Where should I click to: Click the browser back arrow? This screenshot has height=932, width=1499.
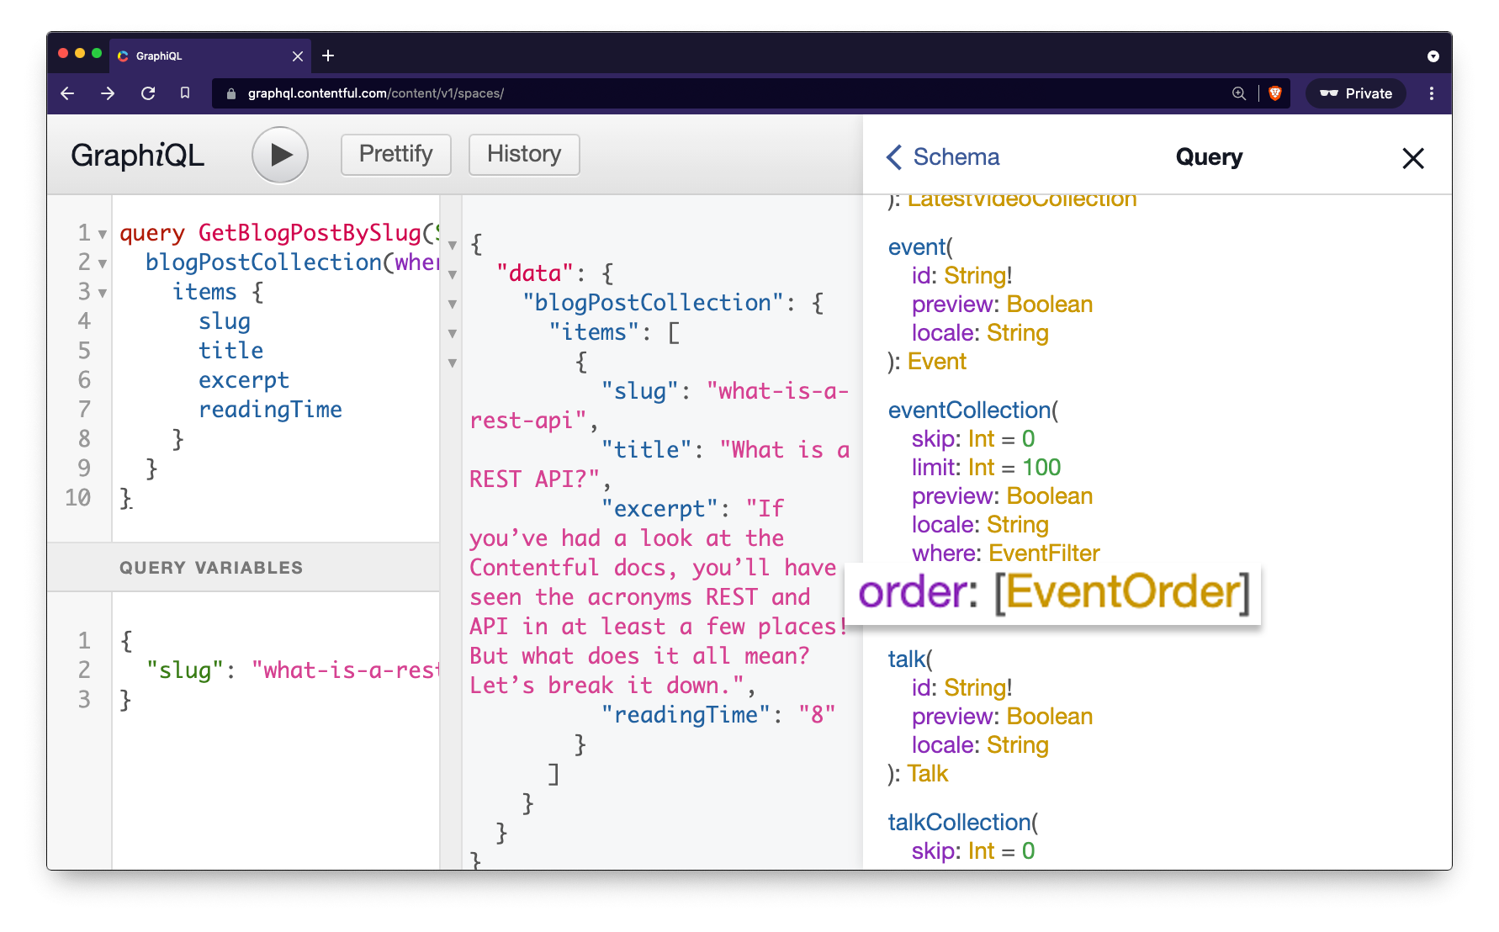tap(68, 93)
